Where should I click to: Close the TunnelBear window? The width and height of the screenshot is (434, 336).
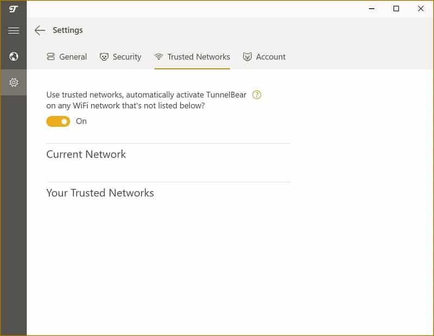pos(421,9)
